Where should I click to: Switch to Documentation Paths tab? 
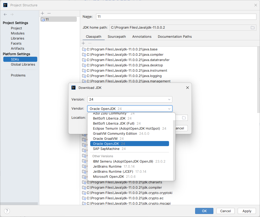(x=175, y=37)
